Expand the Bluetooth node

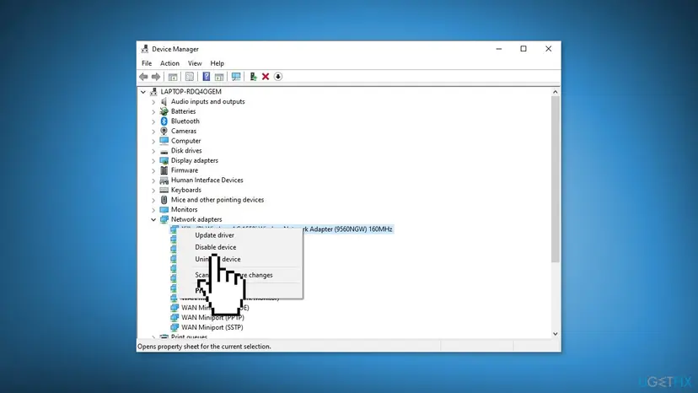(x=153, y=121)
